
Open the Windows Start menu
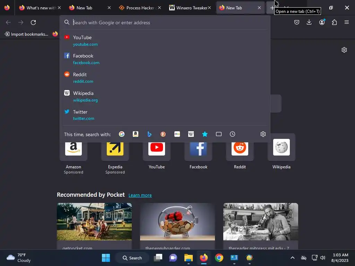(106, 258)
